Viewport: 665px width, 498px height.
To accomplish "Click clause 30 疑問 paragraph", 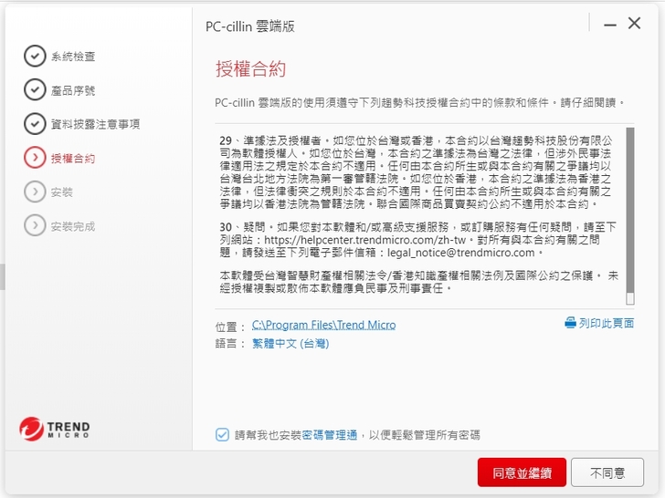I will 417,240.
